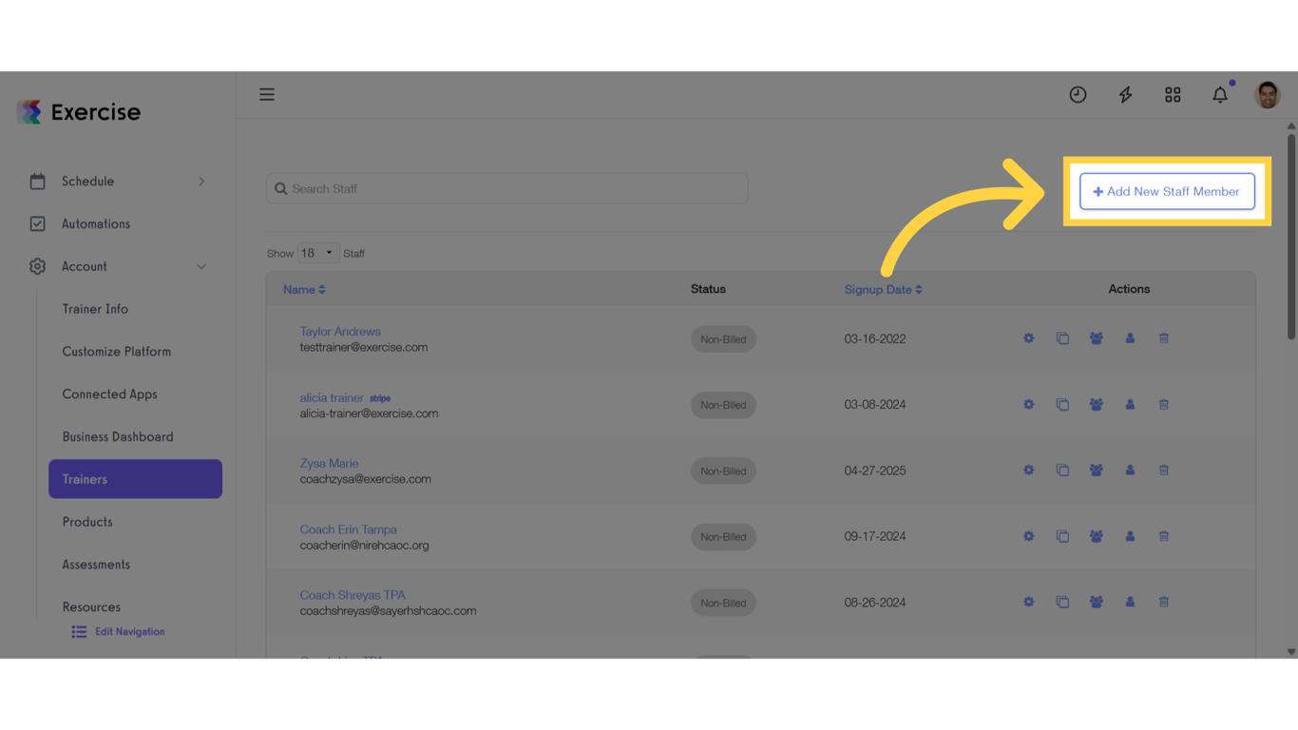Viewport: 1298px width, 730px height.
Task: Expand the Schedule menu chevron
Action: (x=200, y=181)
